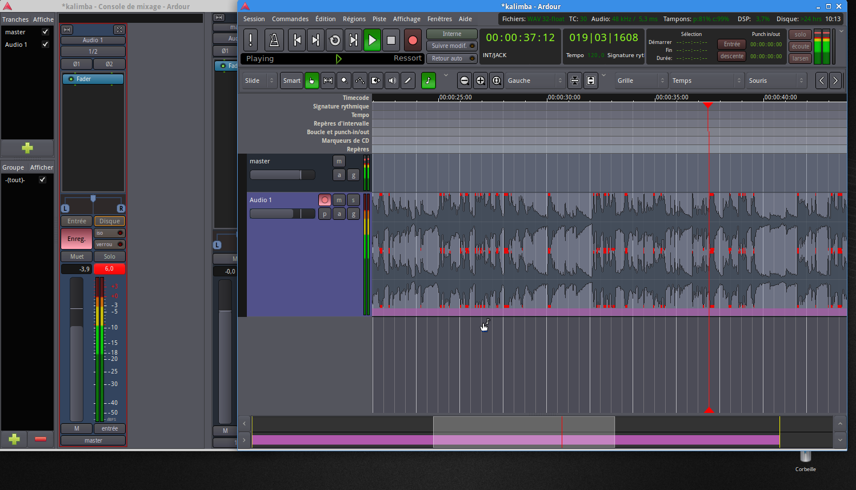Toggle record-arm on Audio 1 track

[x=325, y=200]
